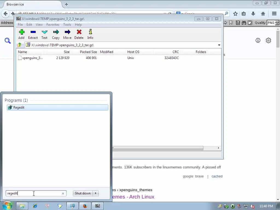
Task: Open the Edit menu in 7-Zip
Action: (29, 25)
